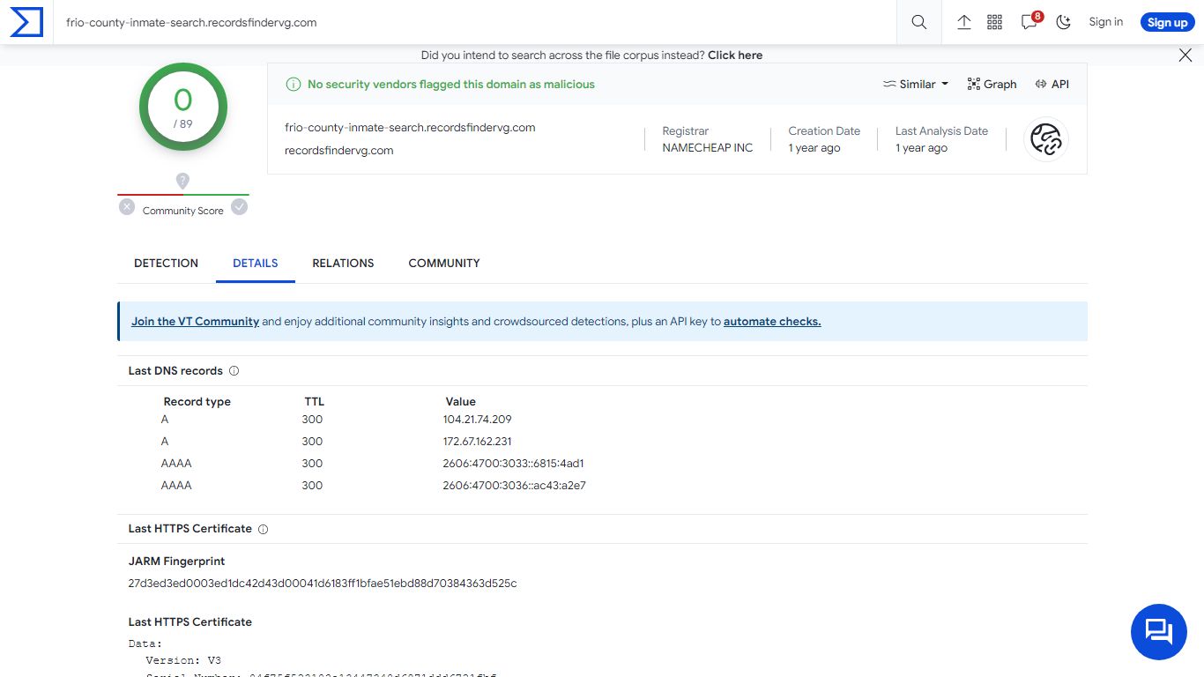Image resolution: width=1204 pixels, height=677 pixels.
Task: Click info icon beside Last HTTPS Certificate
Action: point(263,529)
